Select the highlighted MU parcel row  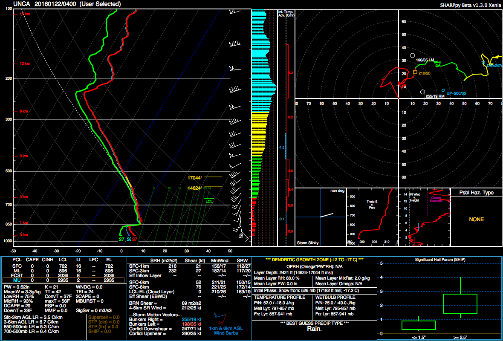63,280
